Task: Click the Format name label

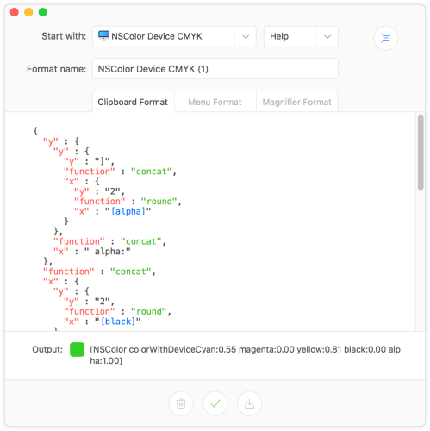Action: [56, 69]
